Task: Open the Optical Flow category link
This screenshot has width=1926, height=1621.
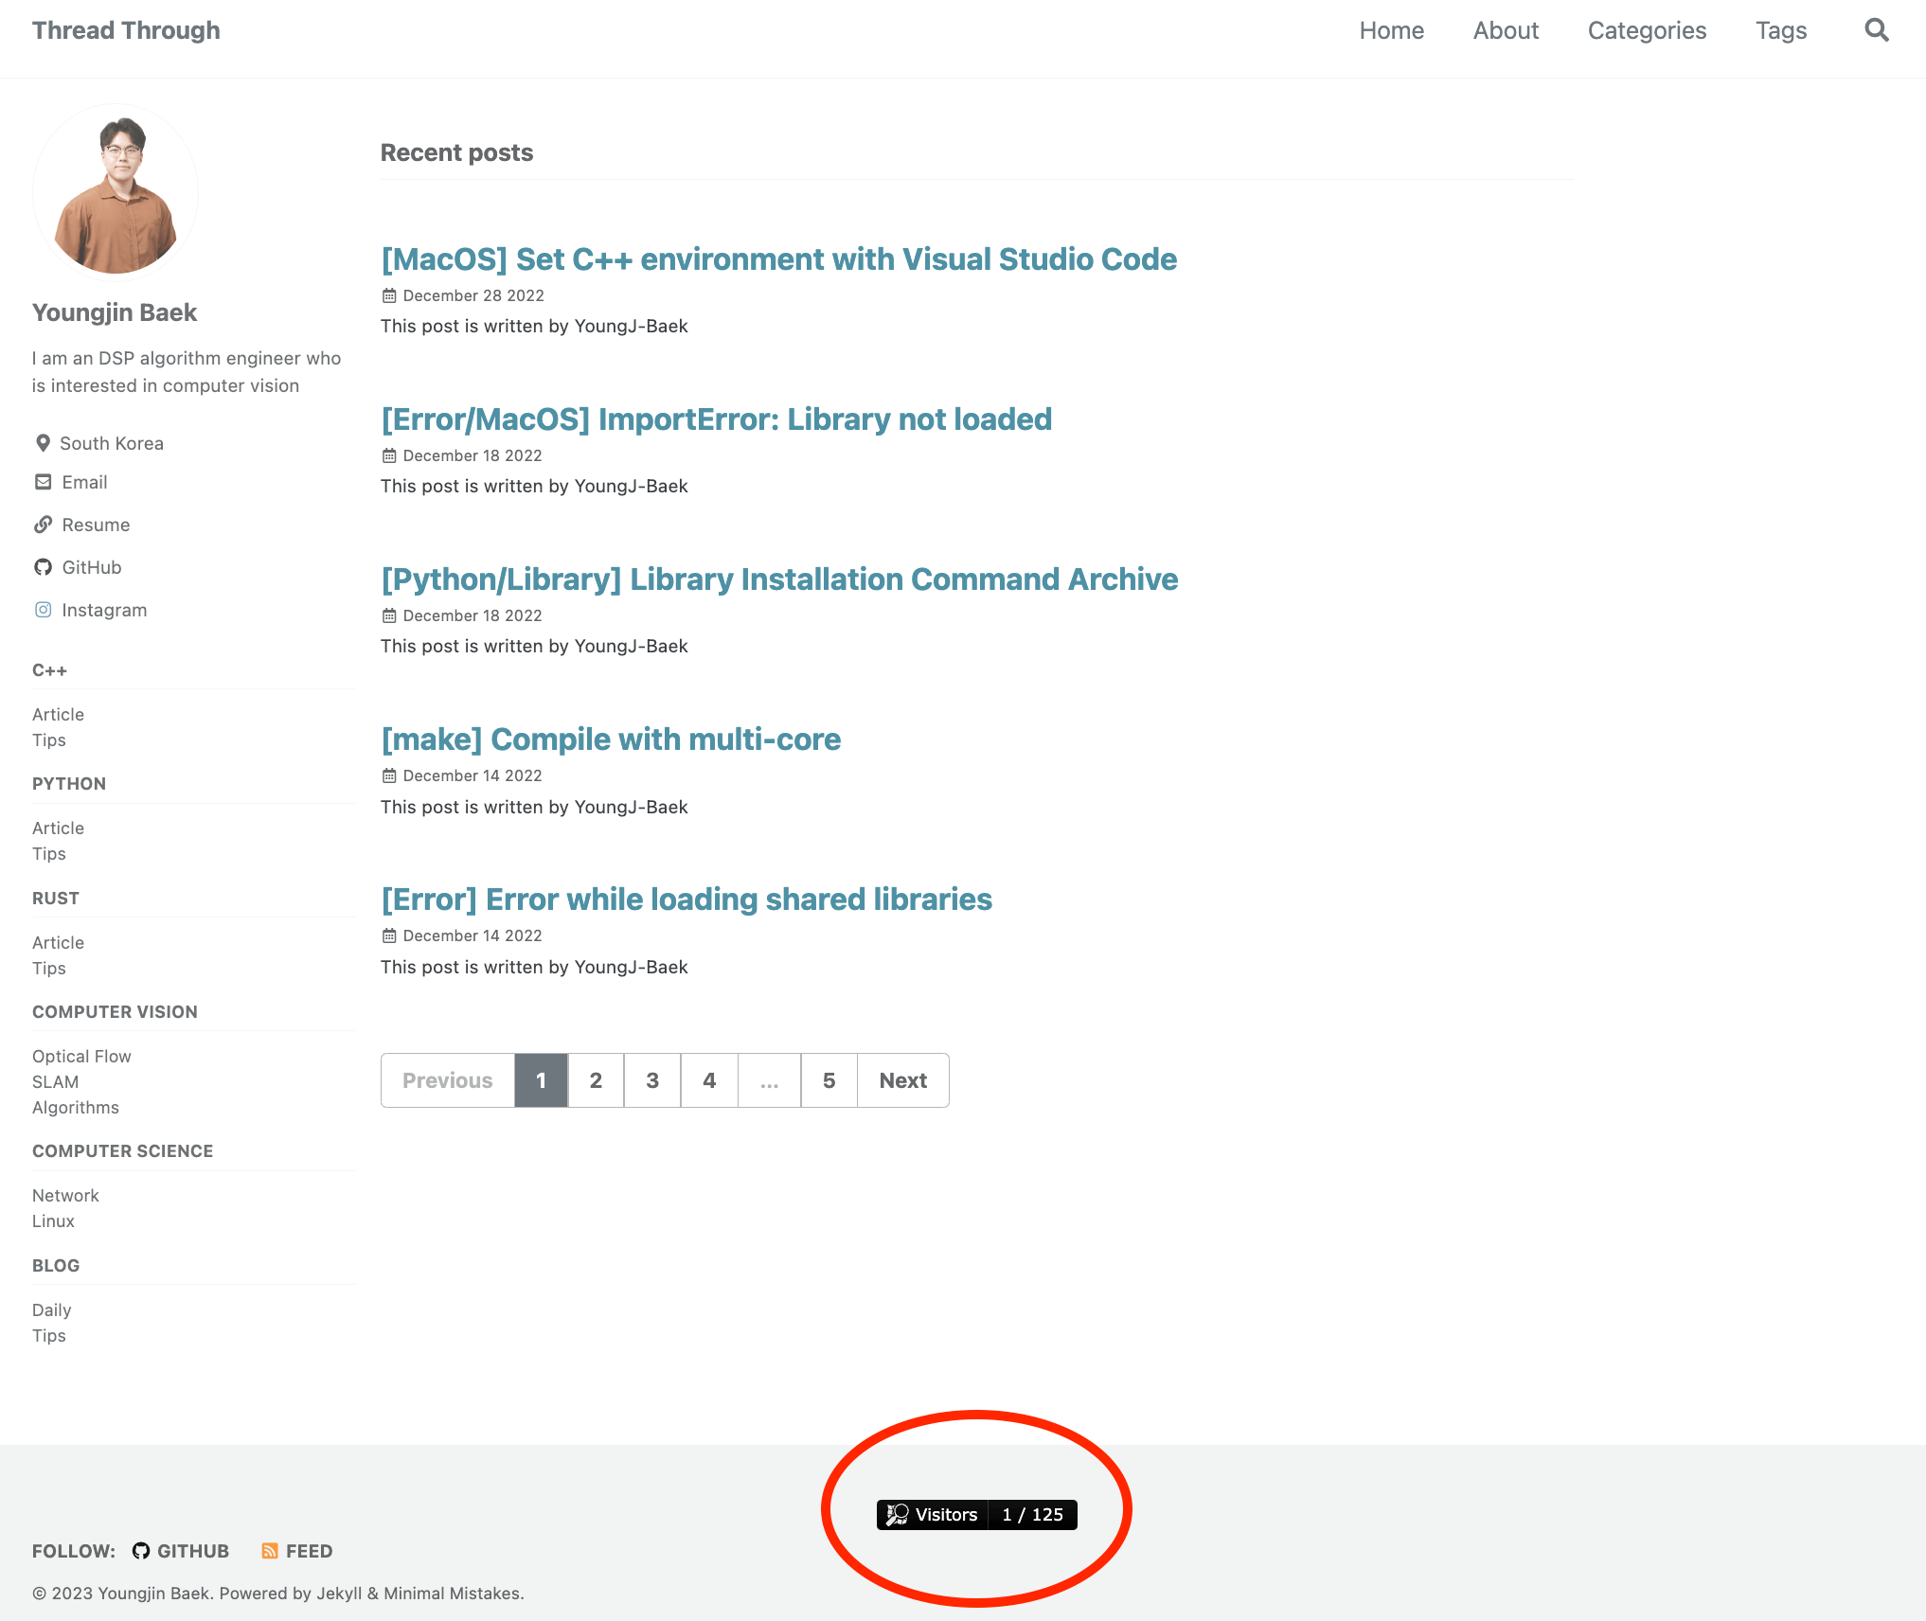Action: click(81, 1056)
